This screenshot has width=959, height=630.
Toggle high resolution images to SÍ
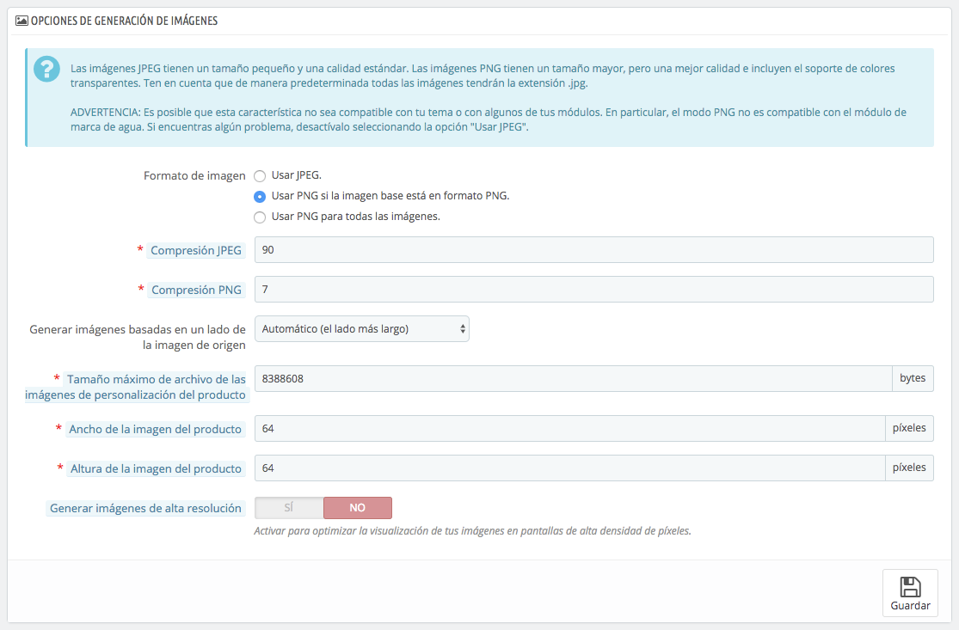289,508
